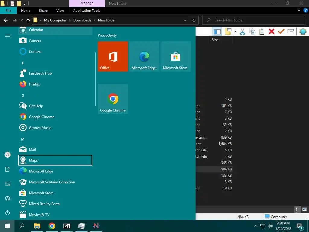Screen dimensions: 309x232
Task: Launch Microsoft Solitaire Collection
Action: click(55, 182)
